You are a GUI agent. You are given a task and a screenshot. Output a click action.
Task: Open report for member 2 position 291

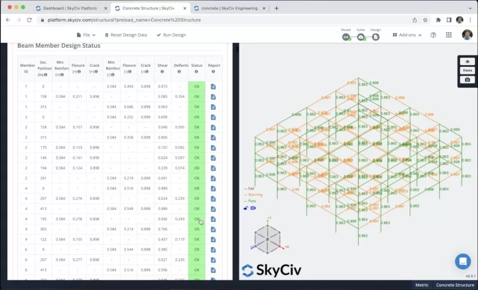point(213,178)
